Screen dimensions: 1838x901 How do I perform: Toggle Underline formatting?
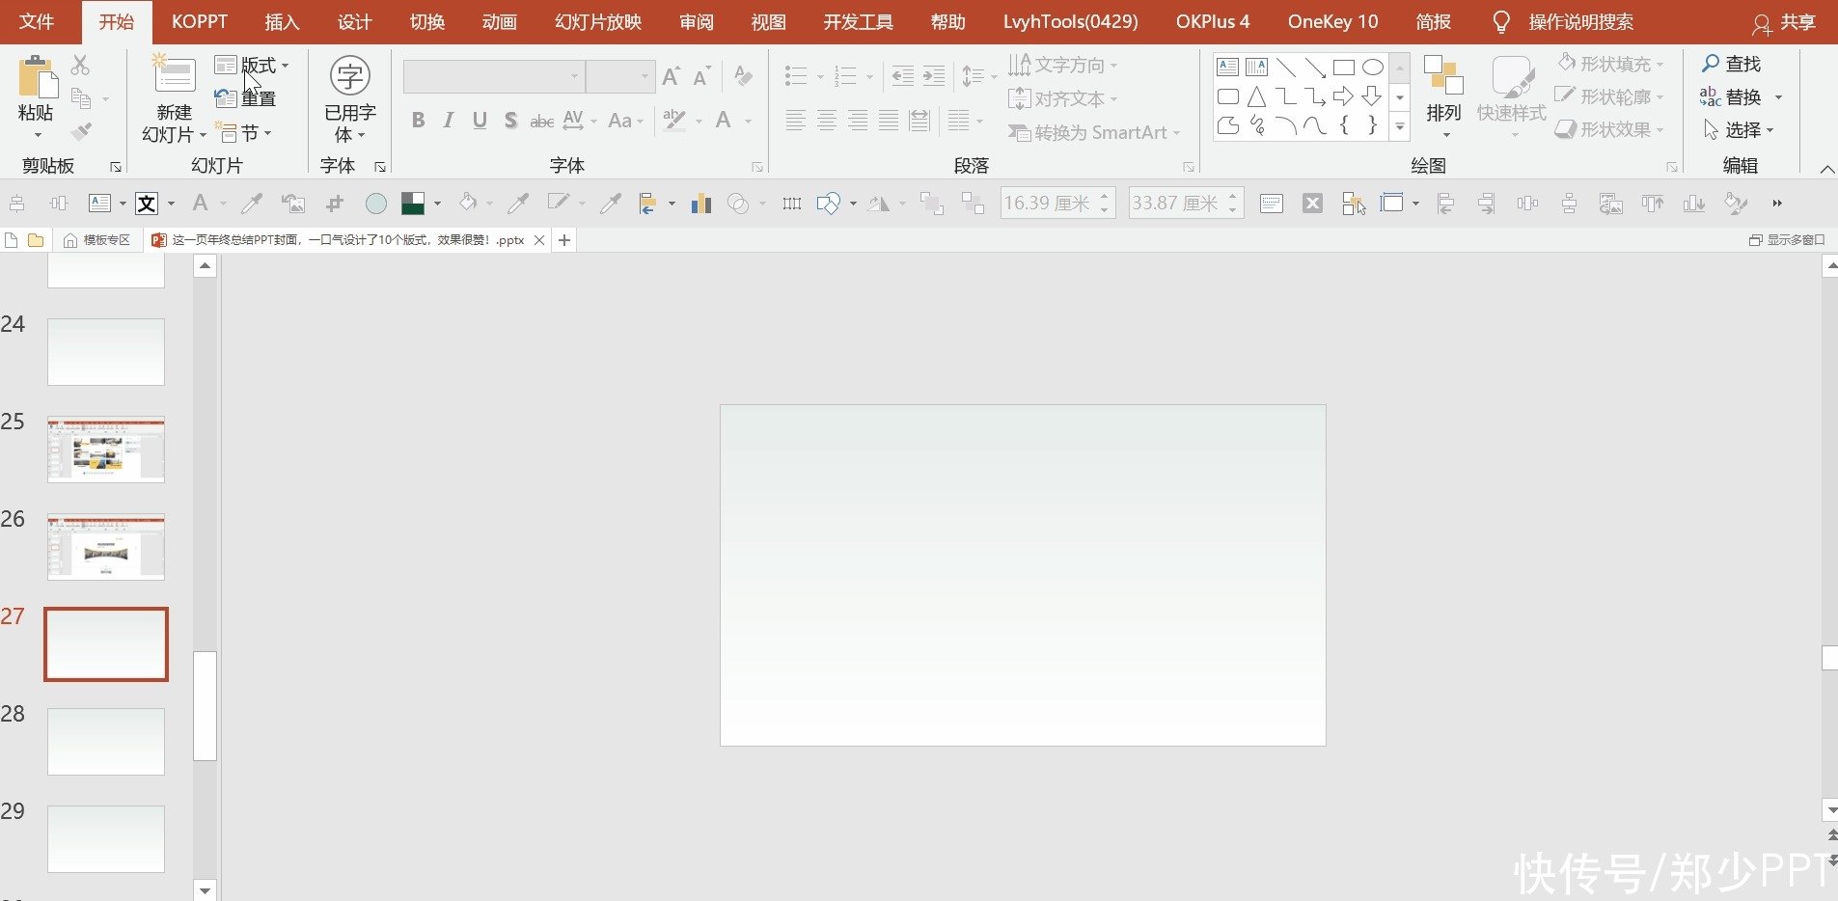[480, 121]
